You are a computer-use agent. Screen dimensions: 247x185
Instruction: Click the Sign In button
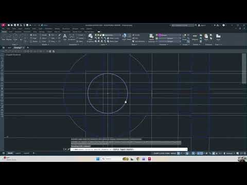click(x=202, y=25)
